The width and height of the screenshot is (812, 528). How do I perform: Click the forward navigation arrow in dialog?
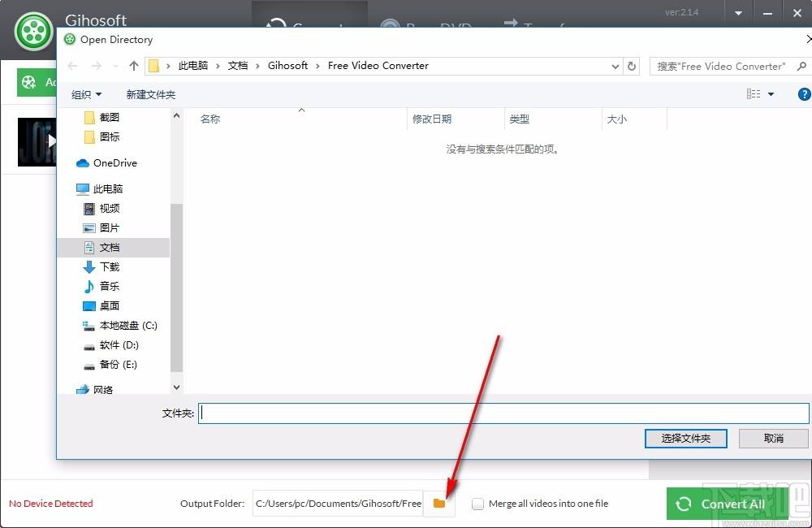[x=97, y=66]
